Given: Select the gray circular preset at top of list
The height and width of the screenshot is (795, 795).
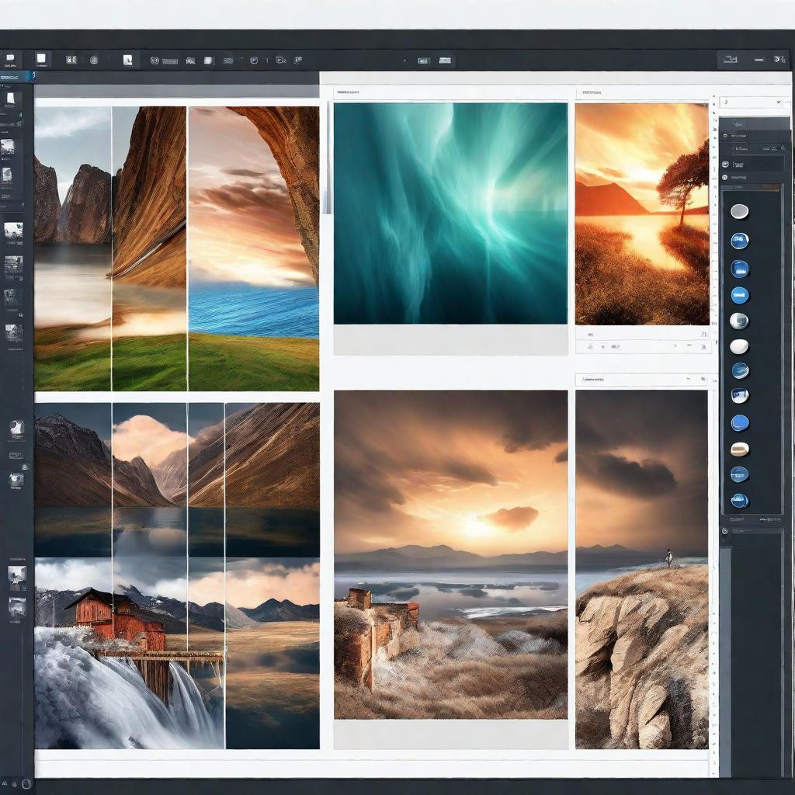Looking at the screenshot, I should pos(739,211).
